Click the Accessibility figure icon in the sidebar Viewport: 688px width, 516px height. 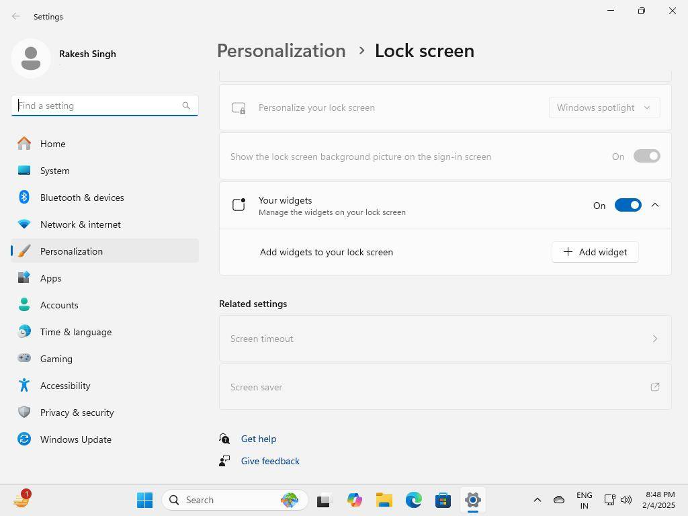[24, 385]
